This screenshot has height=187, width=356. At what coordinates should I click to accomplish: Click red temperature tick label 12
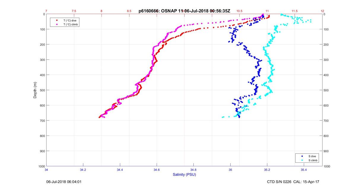coord(322,11)
